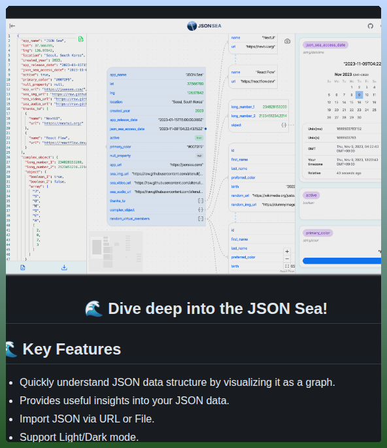The height and width of the screenshot is (448, 387).
Task: Select the primary_color row in the root node
Action: click(x=156, y=147)
